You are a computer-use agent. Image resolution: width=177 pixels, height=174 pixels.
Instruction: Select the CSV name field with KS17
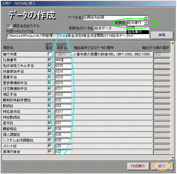coord(63,112)
